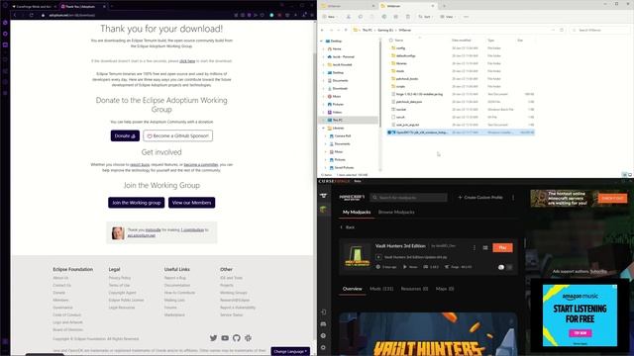Screen dimensions: 634x356
Task: Click the Gaming drive breadcrumb in address bar
Action: coord(385,30)
